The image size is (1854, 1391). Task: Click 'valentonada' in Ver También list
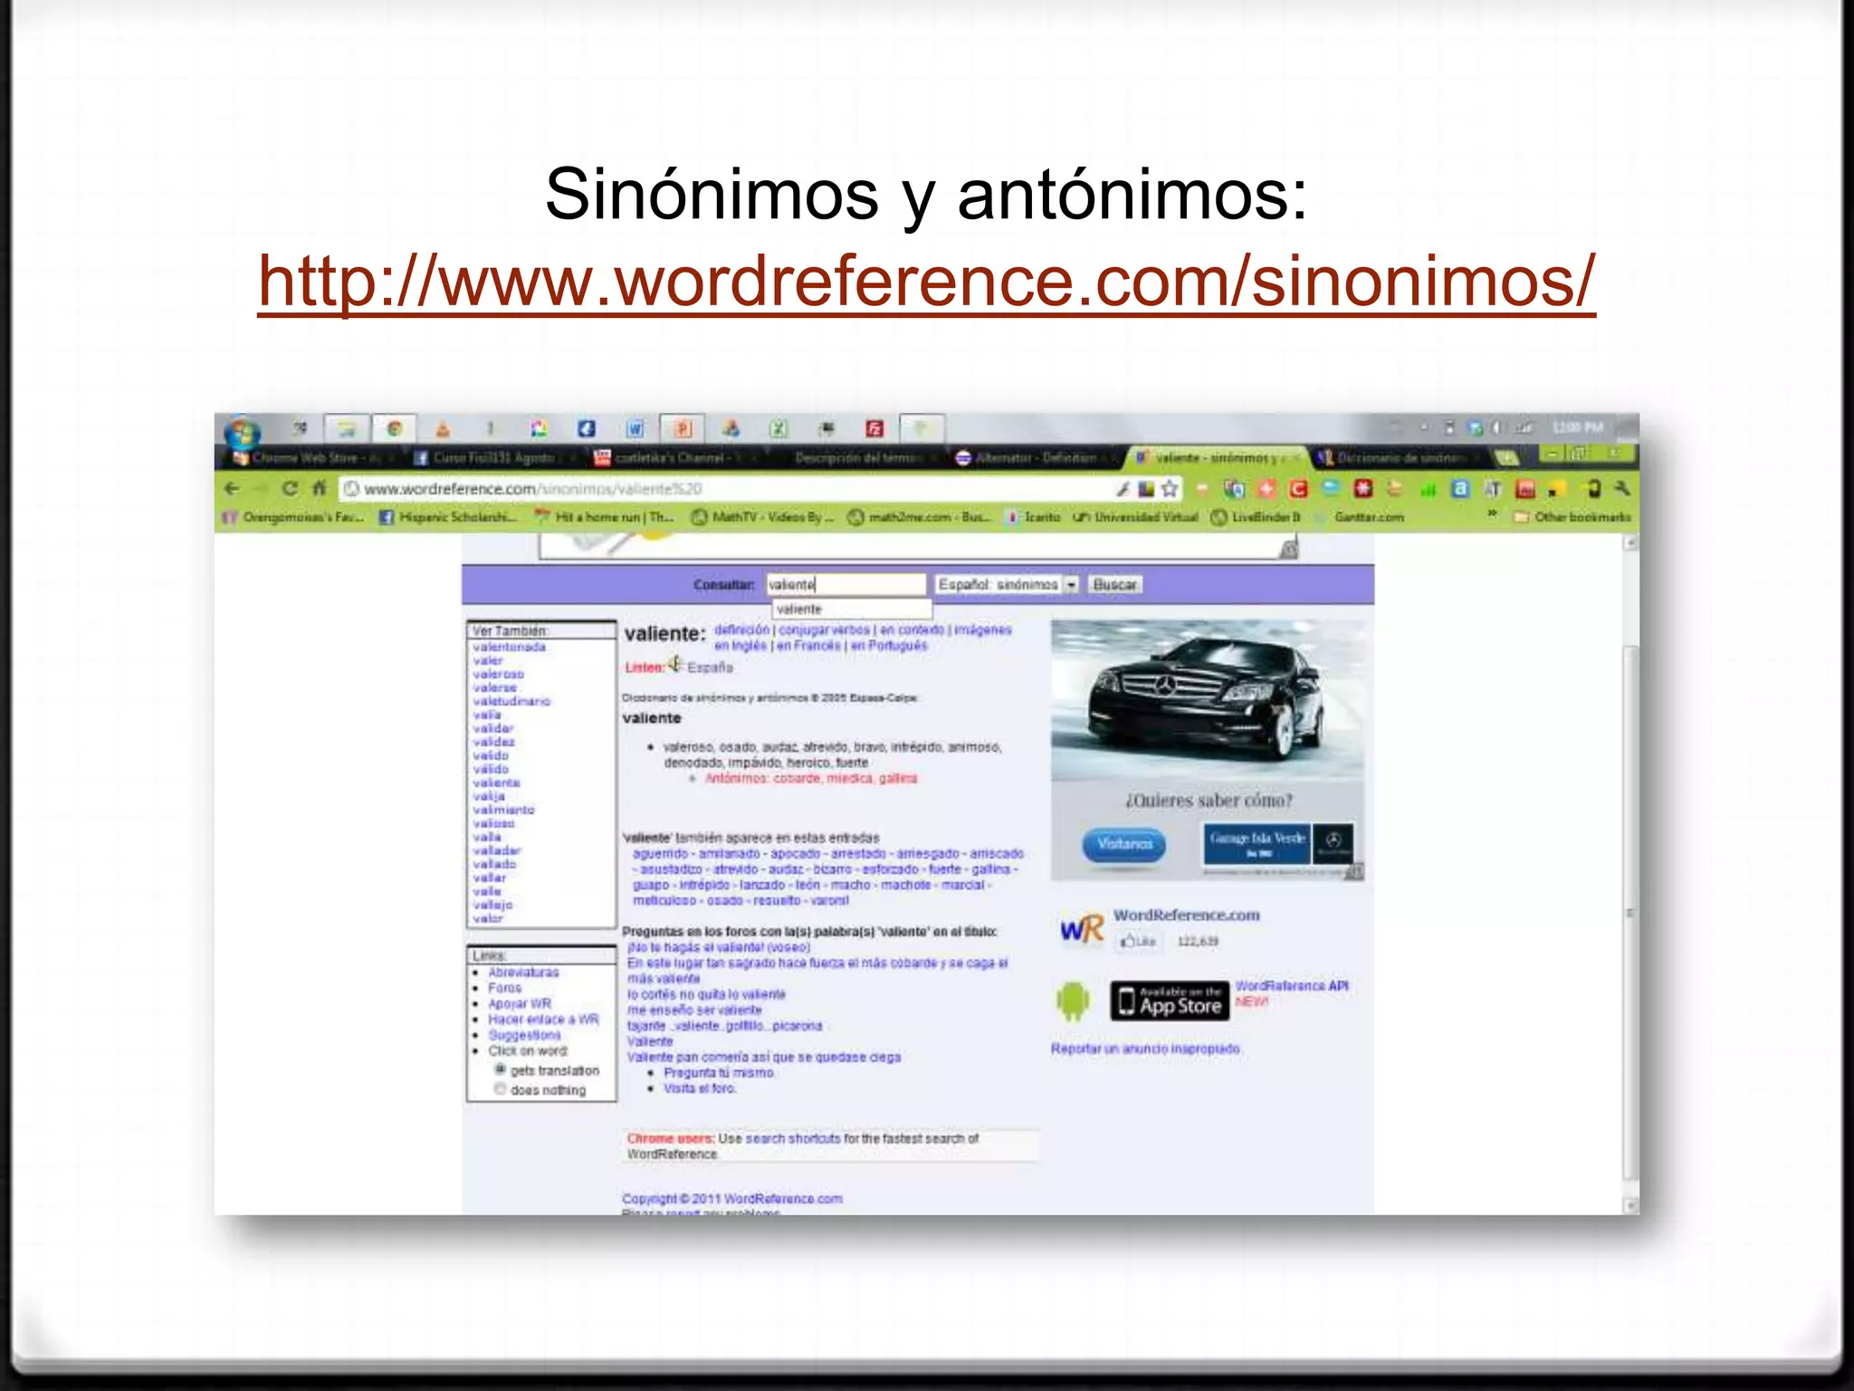point(509,647)
